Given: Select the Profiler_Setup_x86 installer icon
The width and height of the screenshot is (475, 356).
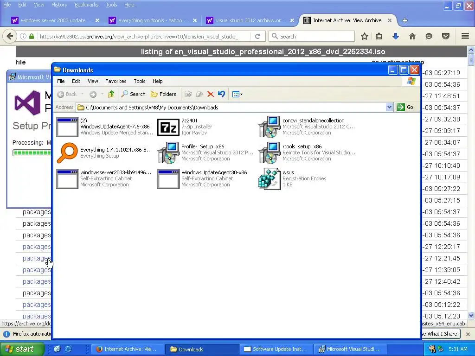Looking at the screenshot, I should 168,153.
